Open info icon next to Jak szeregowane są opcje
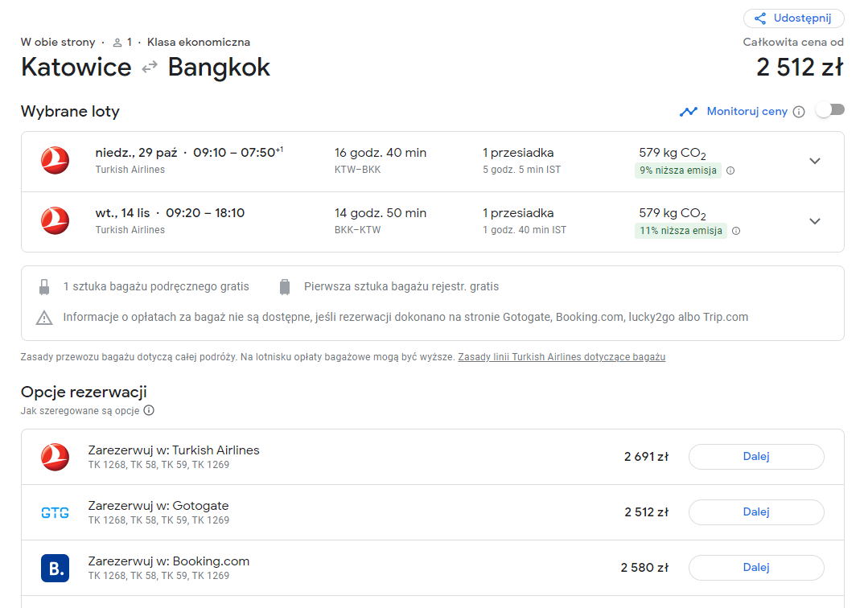Screen dimensions: 864x608 point(149,410)
